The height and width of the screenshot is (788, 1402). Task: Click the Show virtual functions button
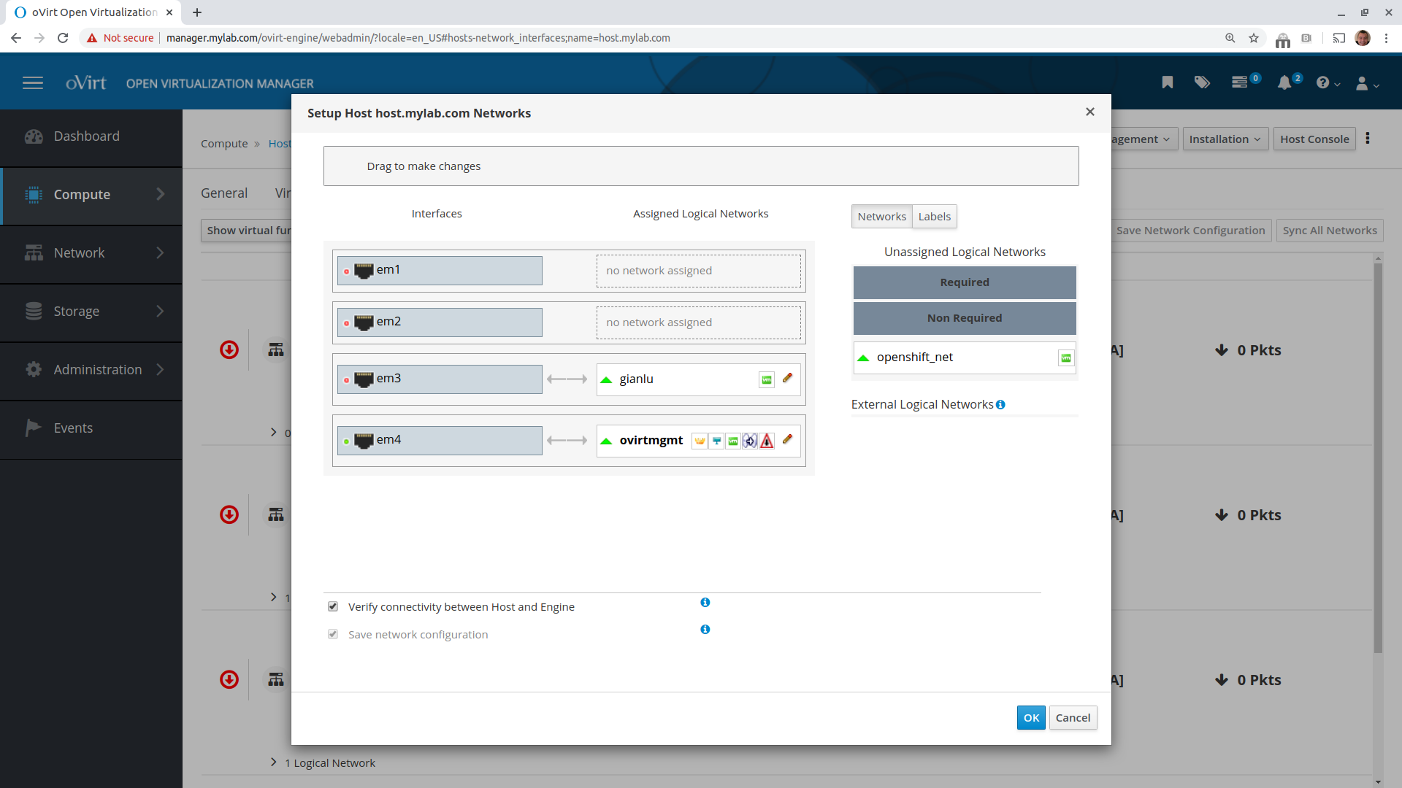pos(247,231)
